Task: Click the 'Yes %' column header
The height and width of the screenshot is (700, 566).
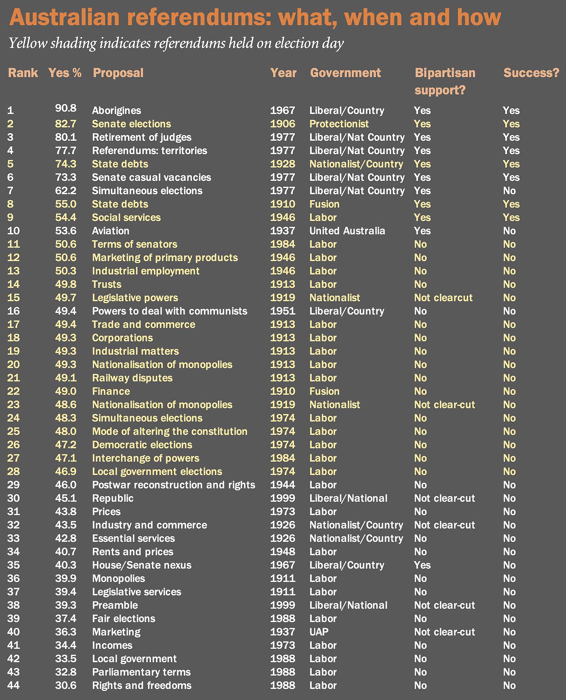Action: [x=65, y=73]
